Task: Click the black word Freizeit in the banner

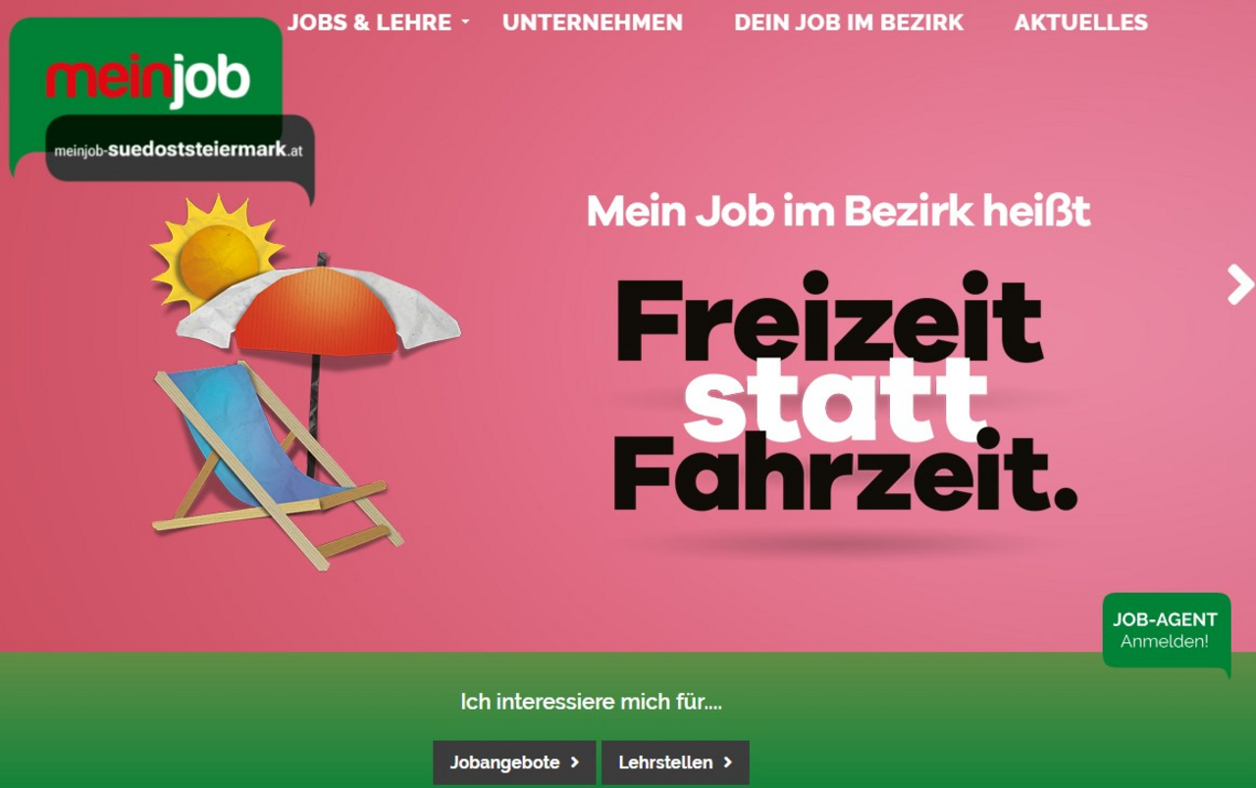Action: tap(828, 320)
